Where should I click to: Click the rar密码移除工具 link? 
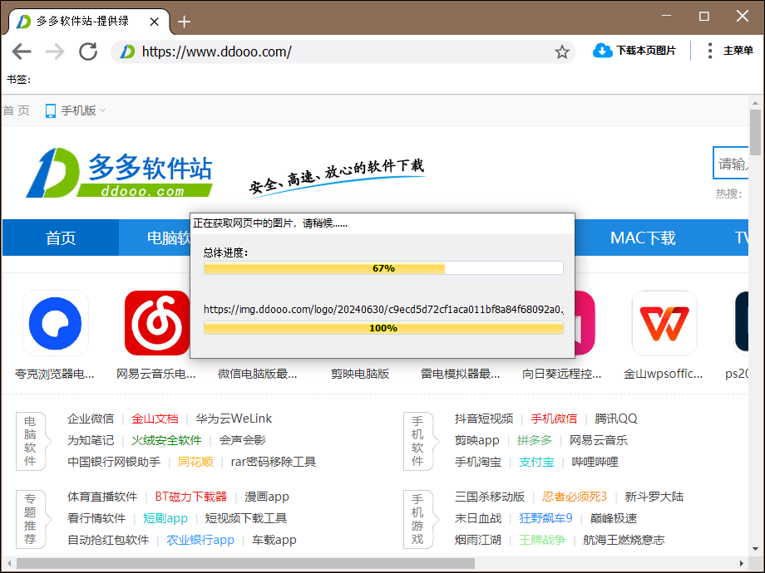point(274,462)
